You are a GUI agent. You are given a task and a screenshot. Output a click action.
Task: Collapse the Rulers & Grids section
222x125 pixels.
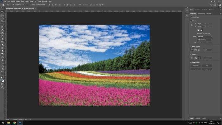click(x=190, y=47)
